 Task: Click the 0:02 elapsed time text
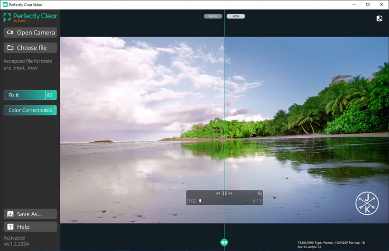tap(192, 201)
